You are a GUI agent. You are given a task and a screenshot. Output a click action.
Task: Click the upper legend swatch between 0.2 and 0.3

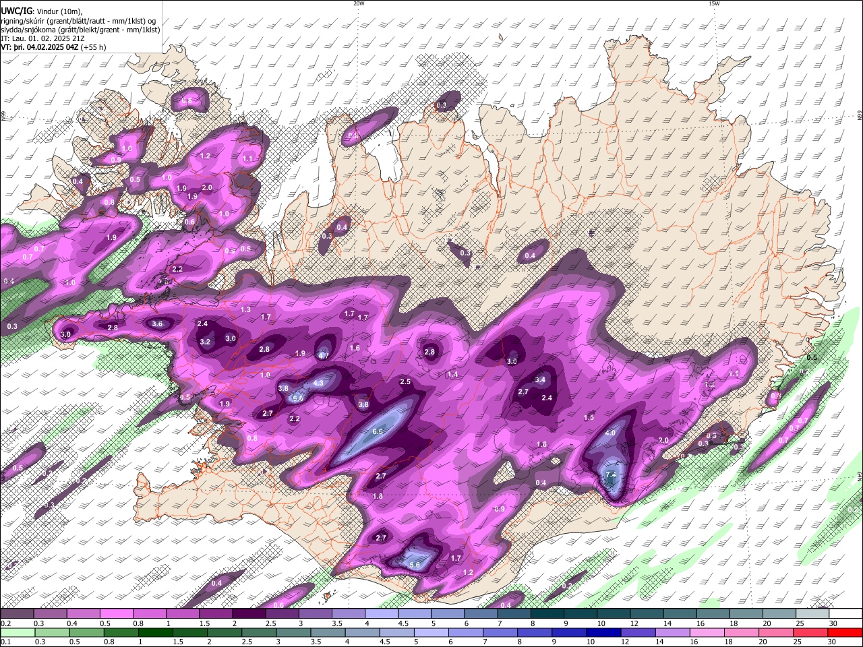(x=17, y=614)
